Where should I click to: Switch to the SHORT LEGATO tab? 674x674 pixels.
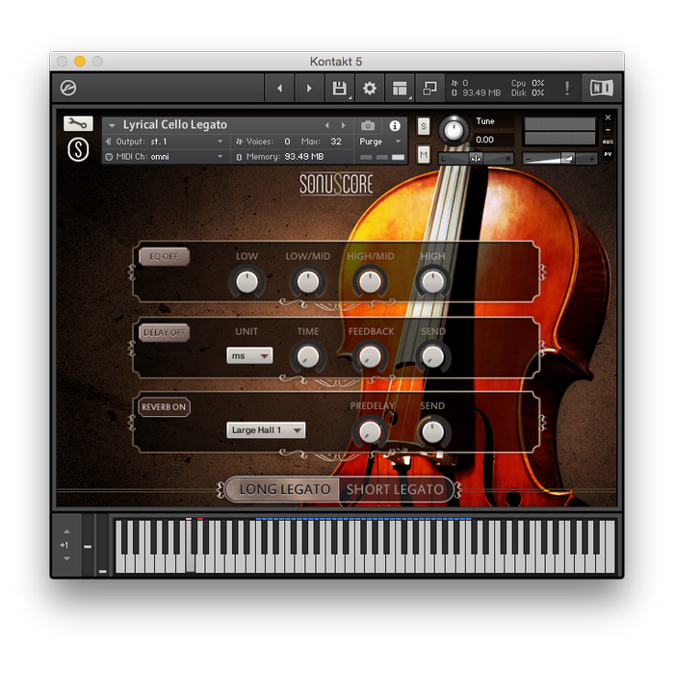point(395,489)
